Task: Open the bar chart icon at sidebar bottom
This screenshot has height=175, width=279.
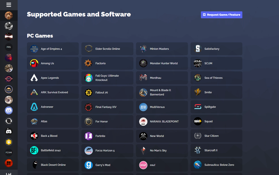Action: pos(9,174)
